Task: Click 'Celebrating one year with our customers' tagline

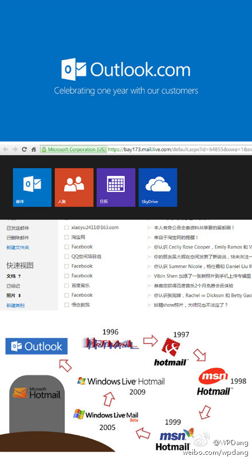Action: 126,91
